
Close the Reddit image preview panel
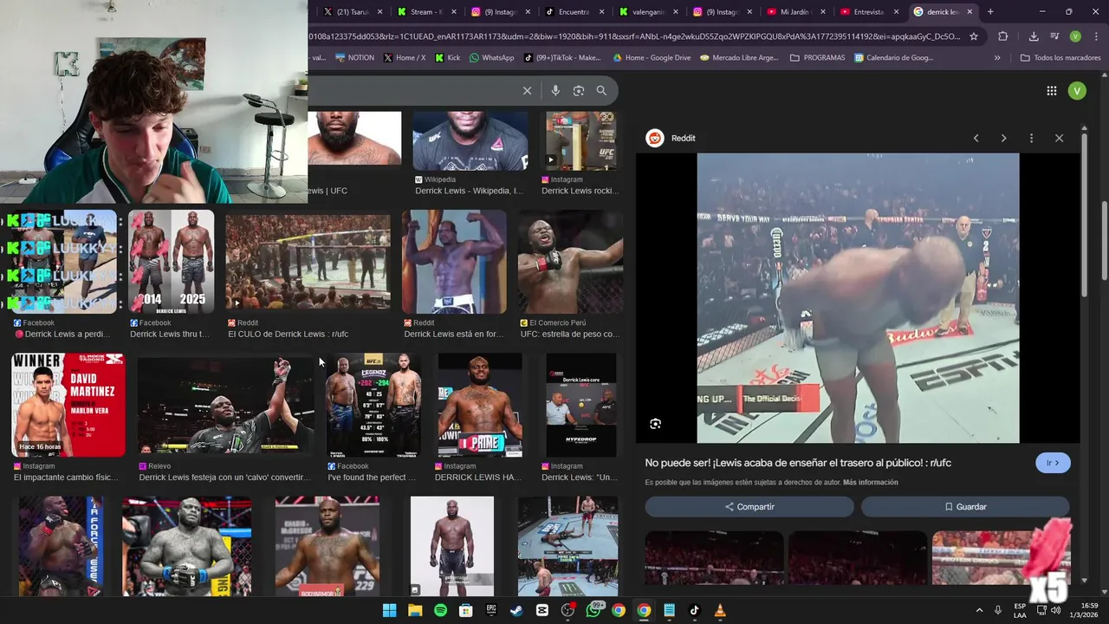coord(1059,138)
